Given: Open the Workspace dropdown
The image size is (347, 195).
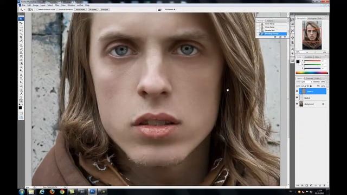Looking at the screenshot, I should [x=170, y=10].
